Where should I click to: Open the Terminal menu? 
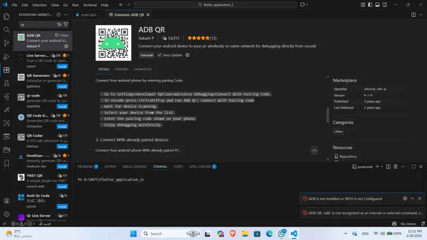[x=90, y=5]
